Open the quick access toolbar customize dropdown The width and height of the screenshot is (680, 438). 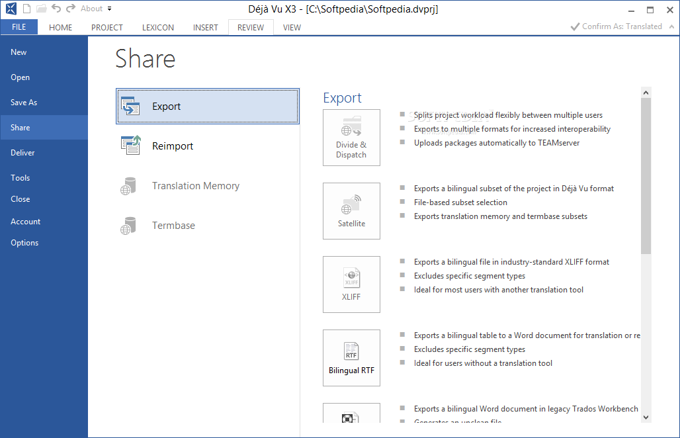pos(109,9)
